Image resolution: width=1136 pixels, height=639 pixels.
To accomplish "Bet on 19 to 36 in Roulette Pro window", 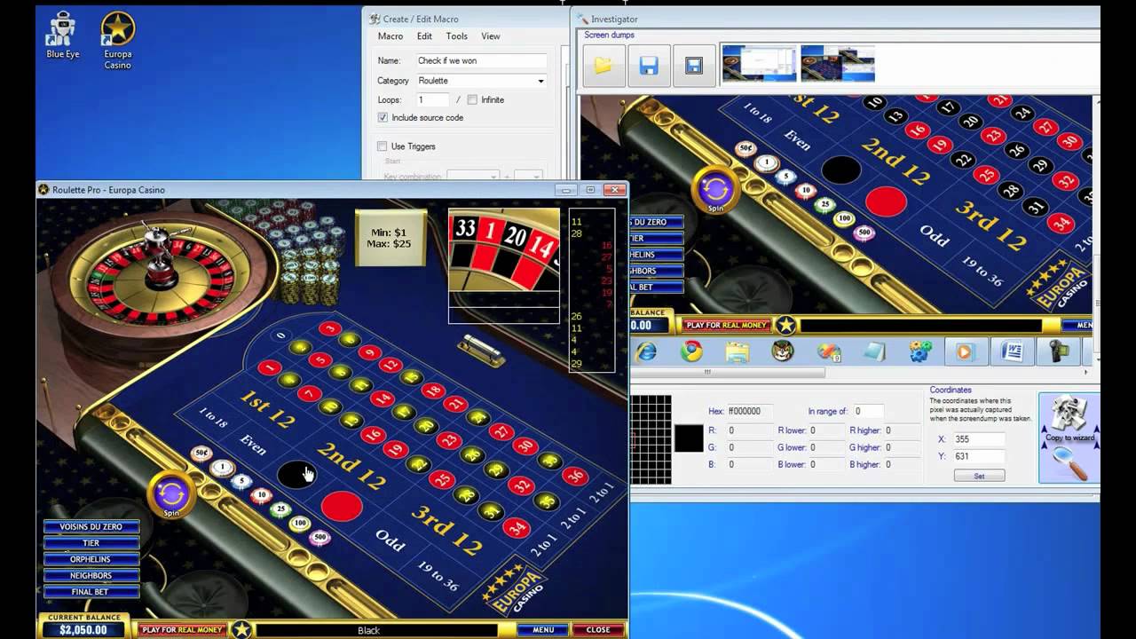I will (x=437, y=575).
